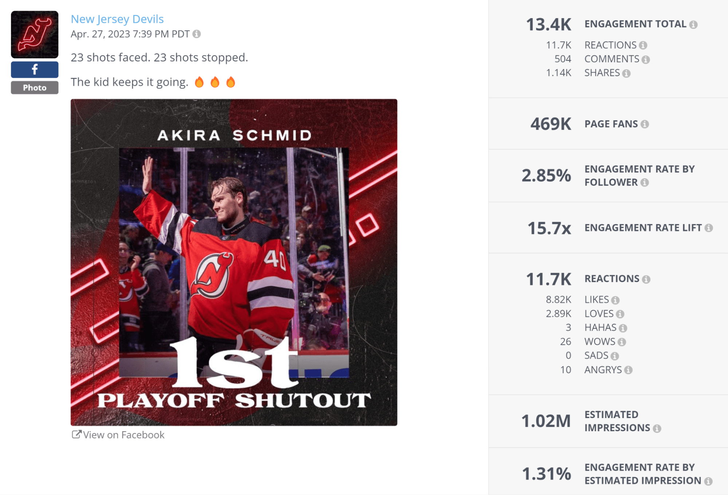Open the Akira Schmid shutout post image
728x495 pixels.
pyautogui.click(x=234, y=262)
